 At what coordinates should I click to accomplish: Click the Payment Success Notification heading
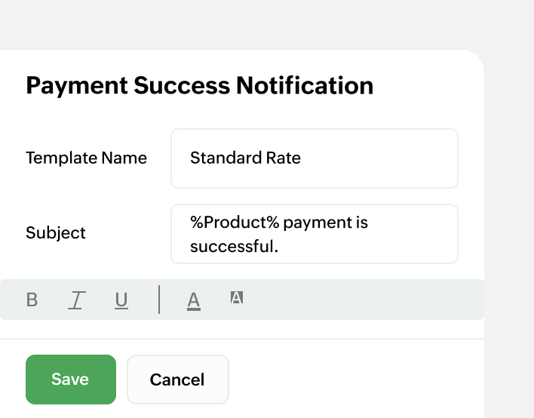click(200, 86)
